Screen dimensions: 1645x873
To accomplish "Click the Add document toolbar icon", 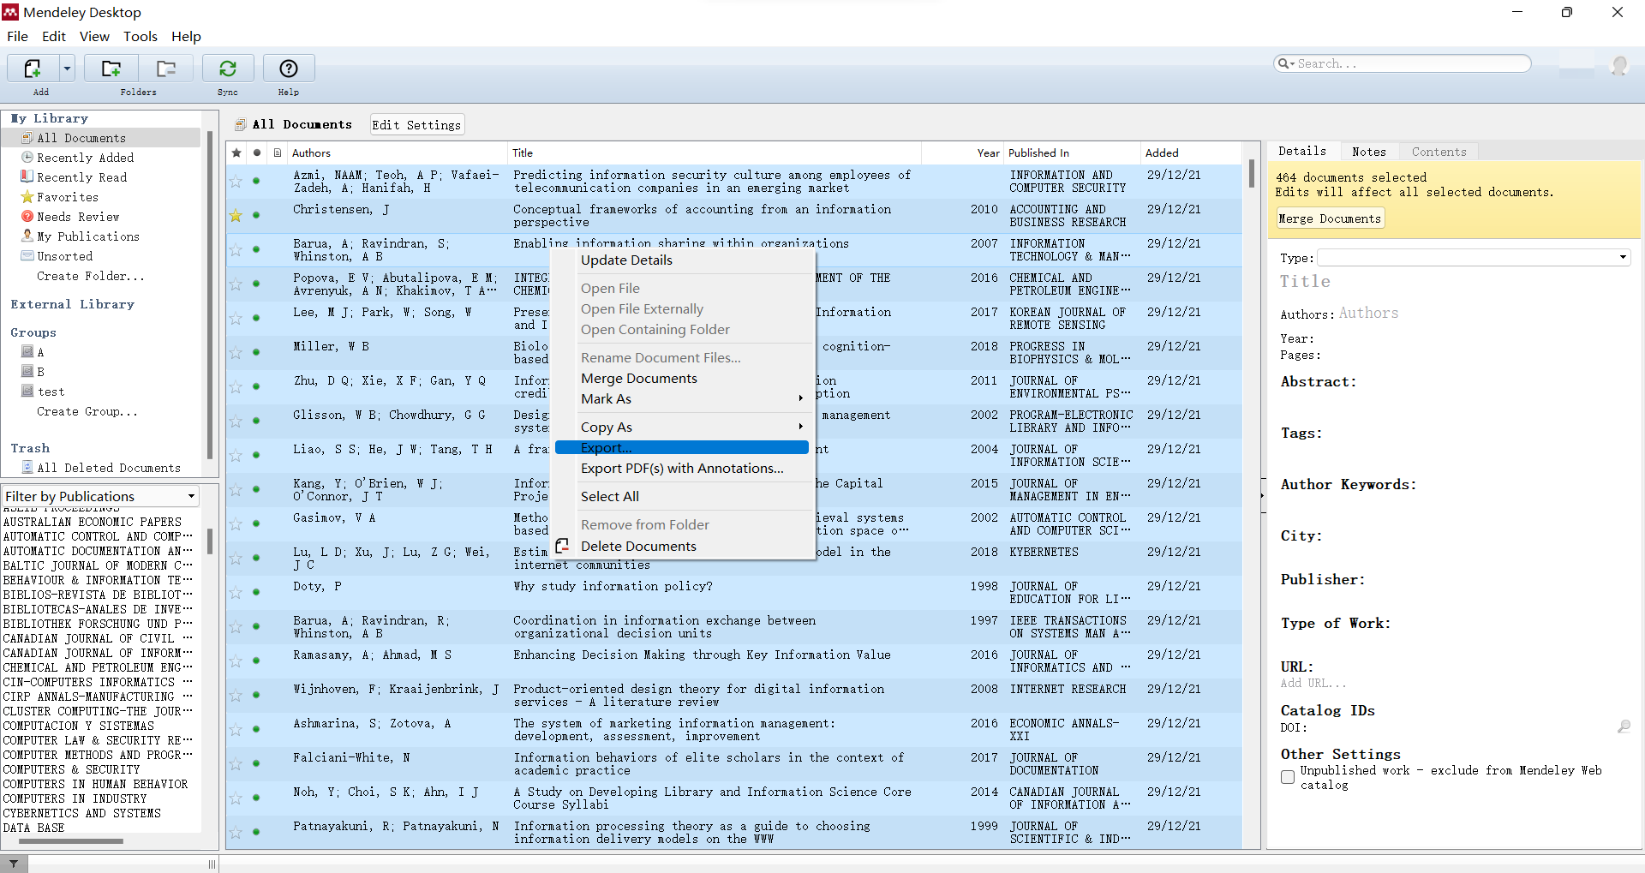I will click(x=33, y=69).
